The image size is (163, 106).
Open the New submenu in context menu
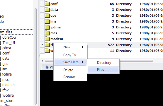(x=70, y=47)
